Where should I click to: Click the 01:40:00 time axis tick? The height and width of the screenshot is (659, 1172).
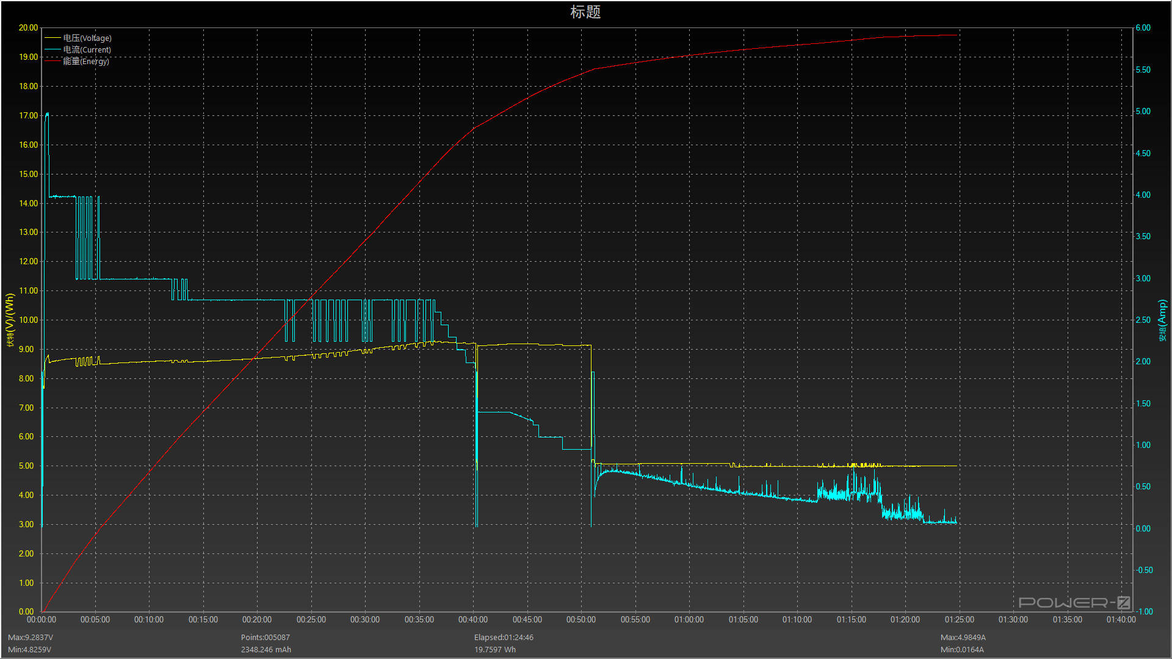click(1121, 619)
